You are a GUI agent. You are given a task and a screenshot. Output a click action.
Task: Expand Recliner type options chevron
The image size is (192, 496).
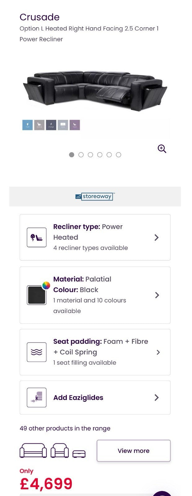(x=157, y=237)
